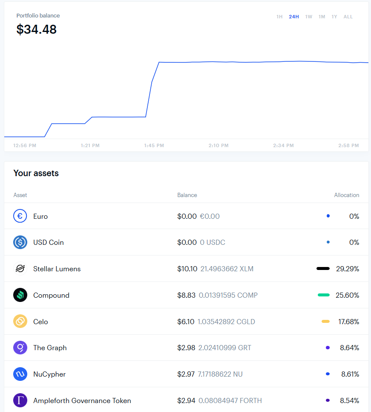The height and width of the screenshot is (412, 371).
Task: Switch chart range to 1W
Action: click(308, 17)
